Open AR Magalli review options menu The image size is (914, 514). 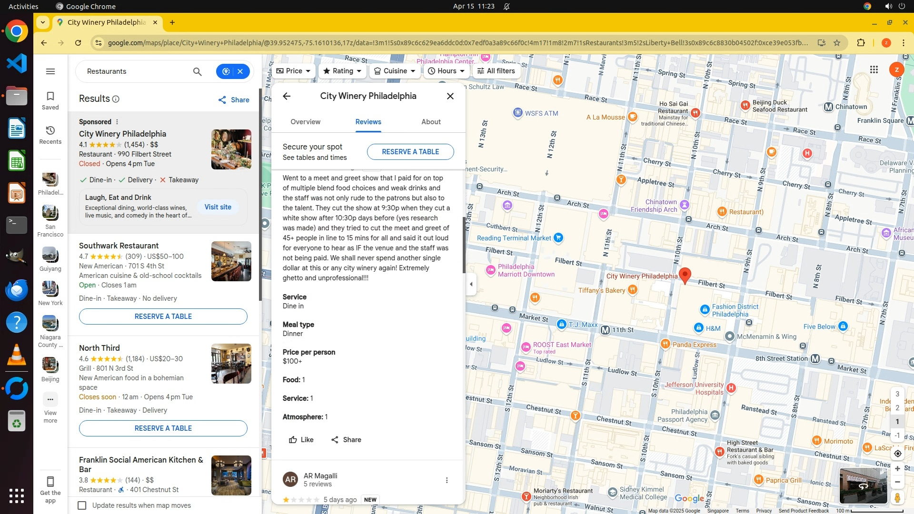point(447,480)
